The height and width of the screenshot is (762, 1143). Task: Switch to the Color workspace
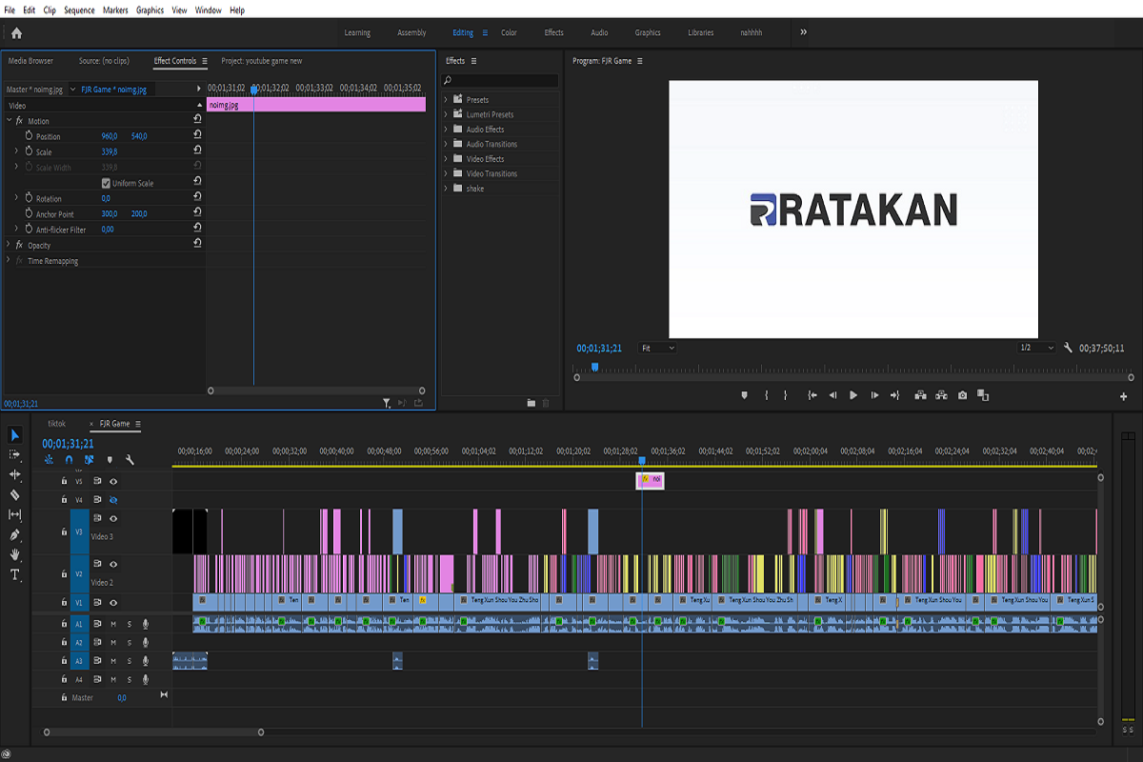coord(510,32)
